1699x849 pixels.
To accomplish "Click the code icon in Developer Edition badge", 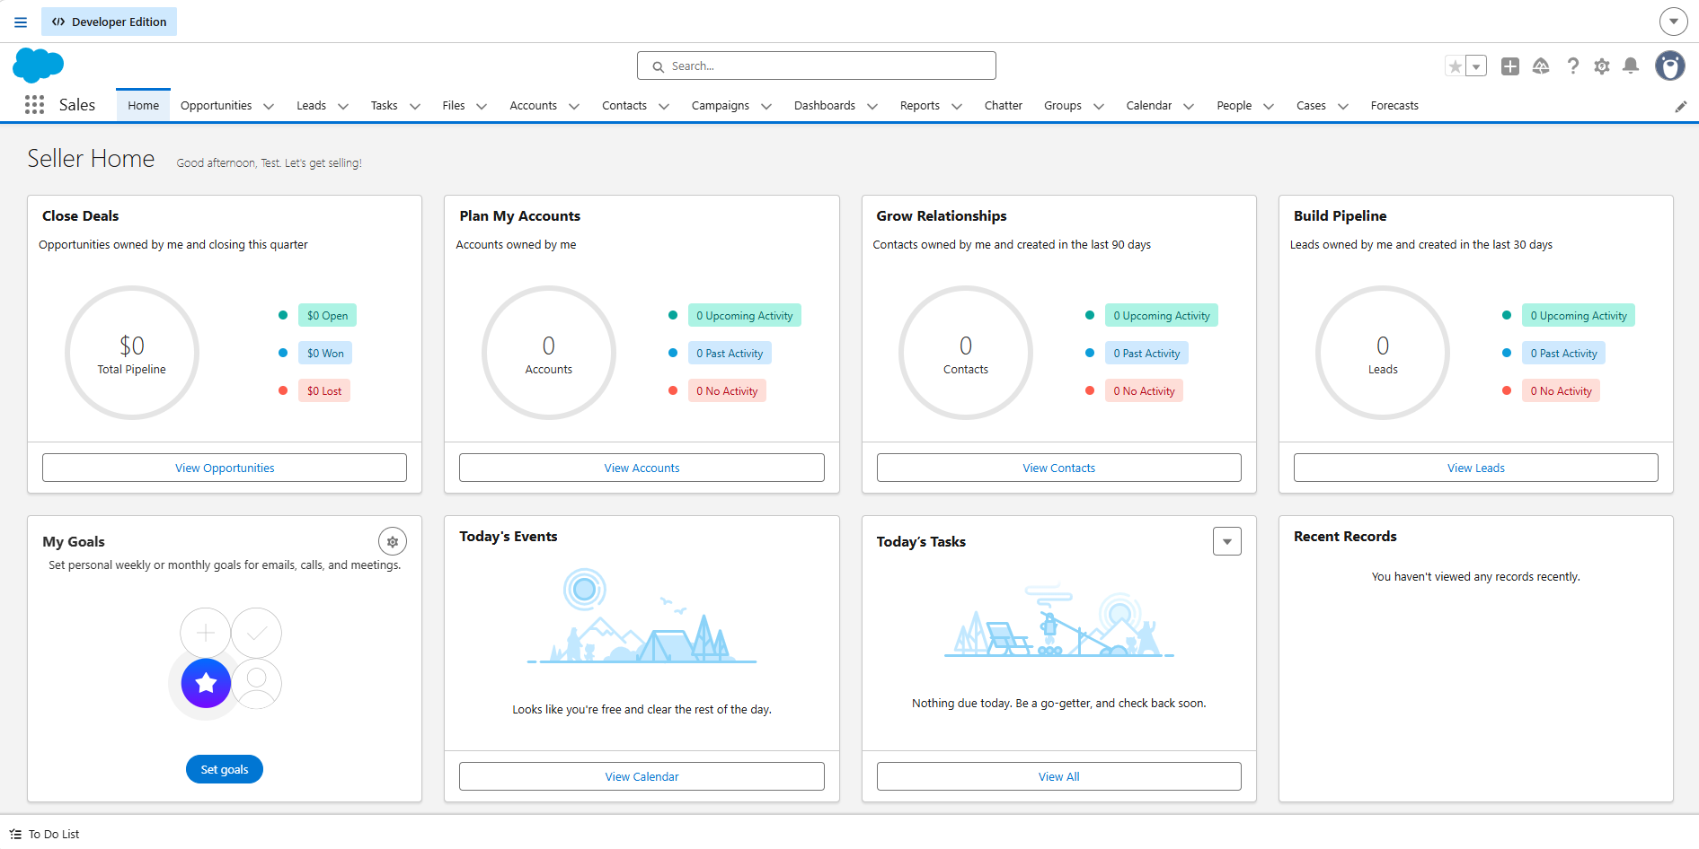I will [x=58, y=22].
